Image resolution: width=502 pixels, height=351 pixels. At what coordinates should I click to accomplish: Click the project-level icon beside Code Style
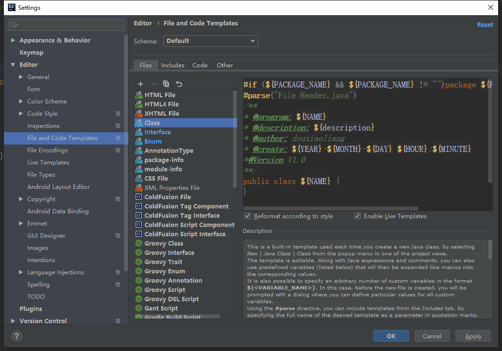tap(118, 114)
